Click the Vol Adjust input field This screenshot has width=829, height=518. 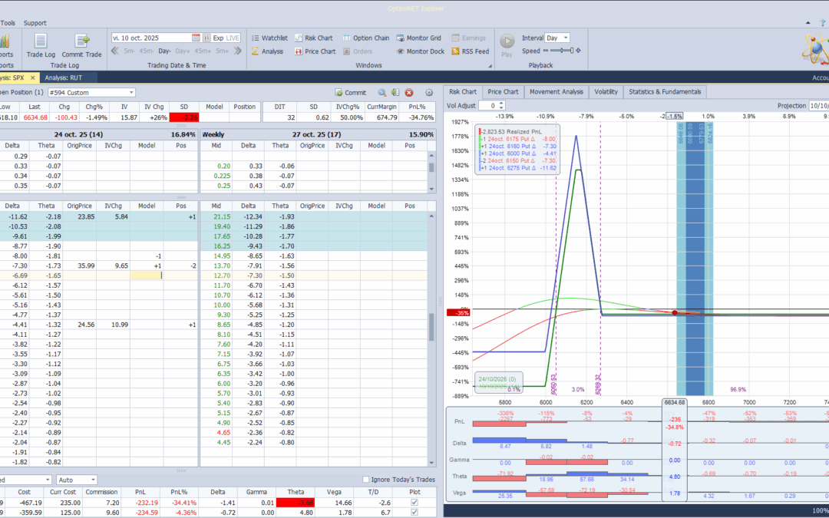(488, 106)
